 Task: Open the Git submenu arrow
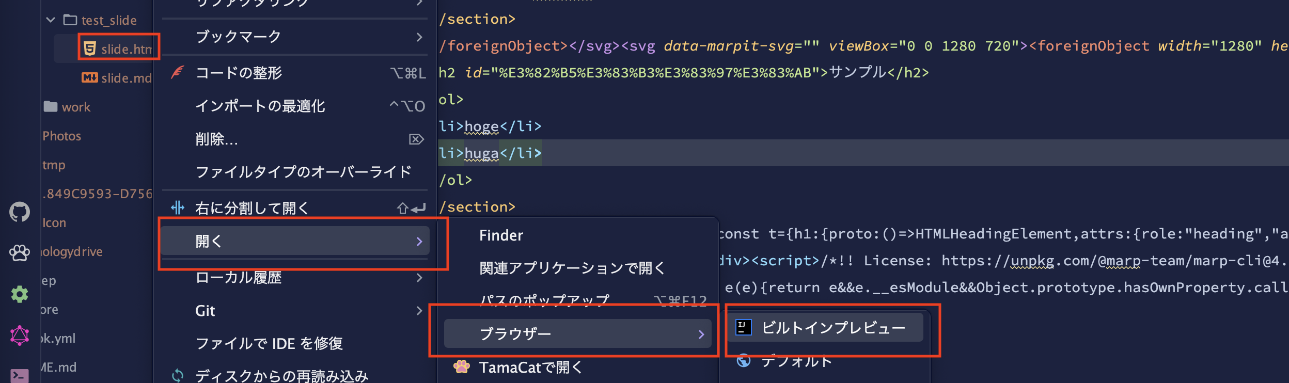pyautogui.click(x=420, y=311)
